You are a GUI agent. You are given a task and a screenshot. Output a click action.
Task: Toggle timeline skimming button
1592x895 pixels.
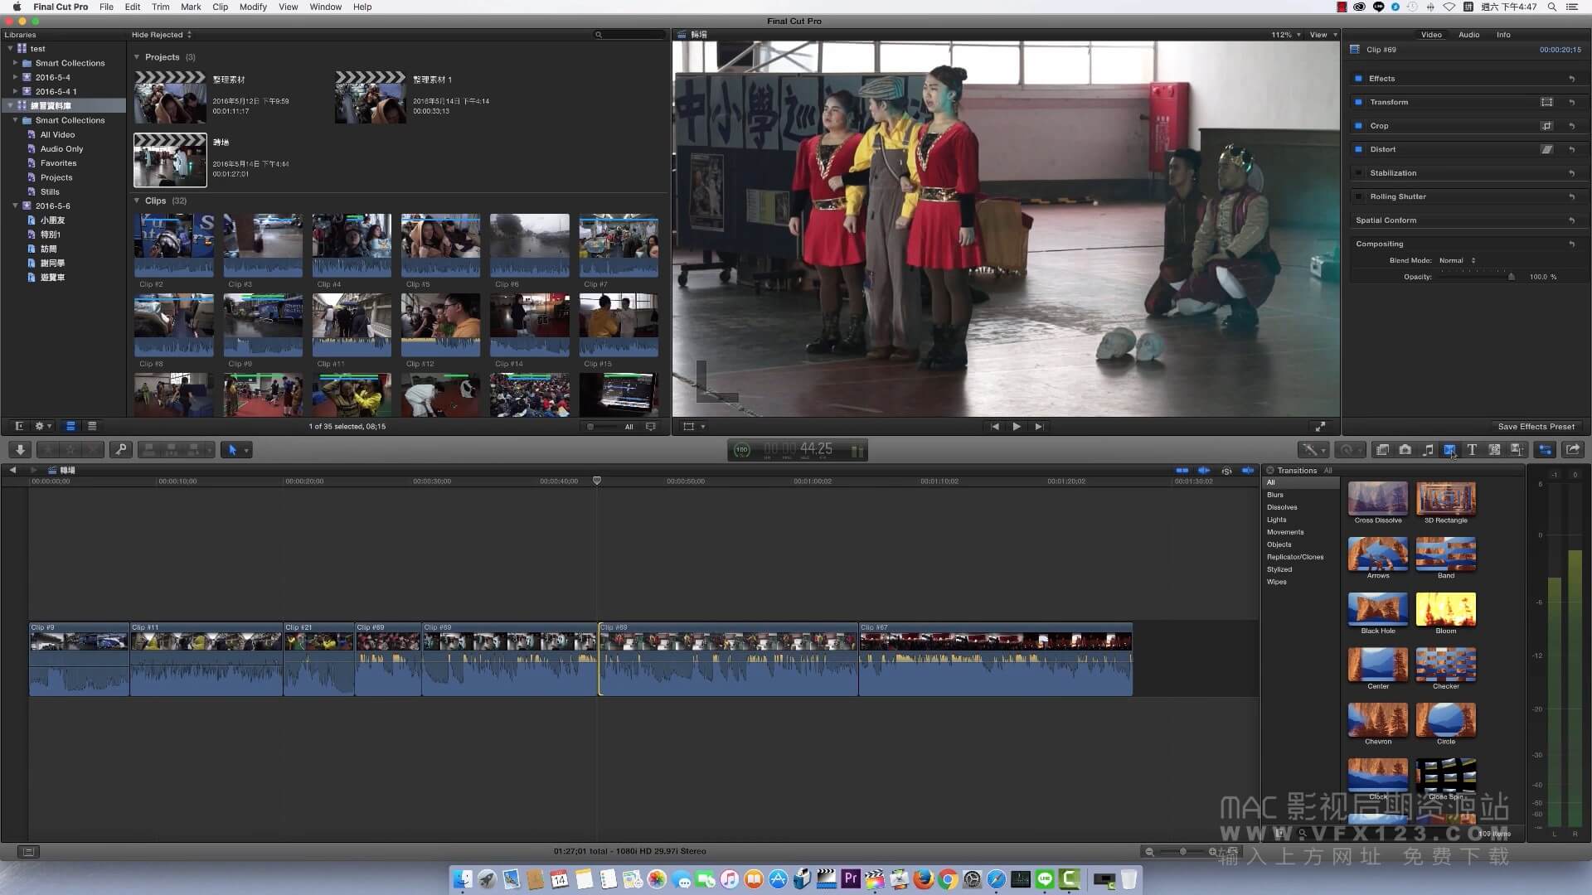1182,471
